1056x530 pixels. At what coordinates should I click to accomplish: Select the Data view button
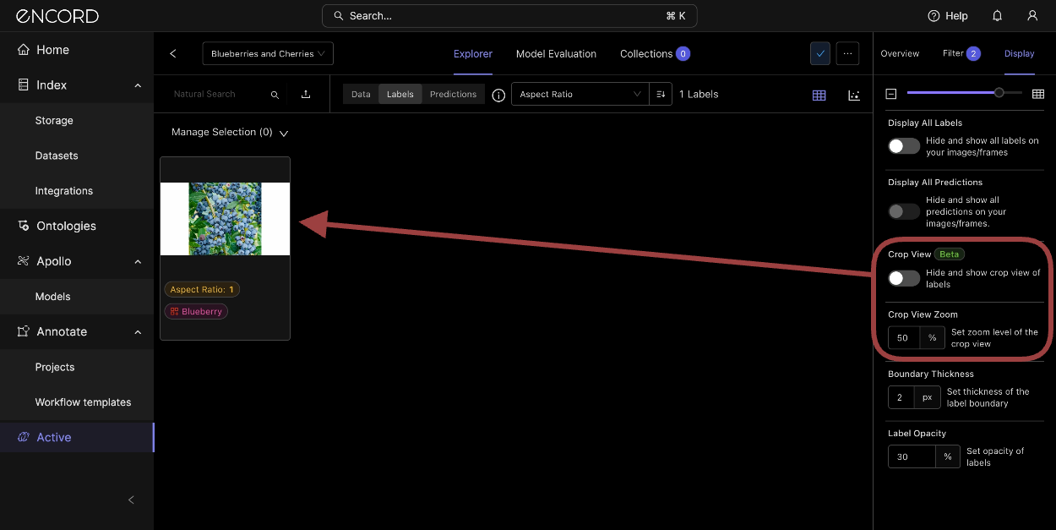coord(361,94)
